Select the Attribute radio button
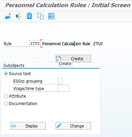 (6, 96)
